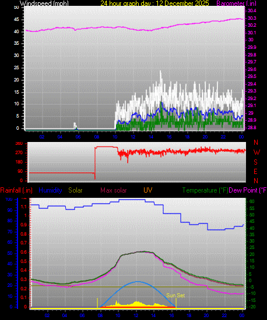Click the '90' wind direction axis value

click(20, 172)
